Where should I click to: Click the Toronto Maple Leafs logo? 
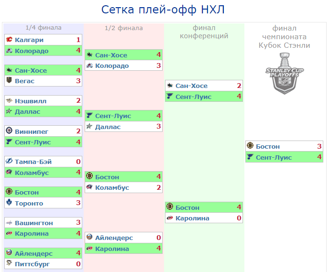point(9,203)
